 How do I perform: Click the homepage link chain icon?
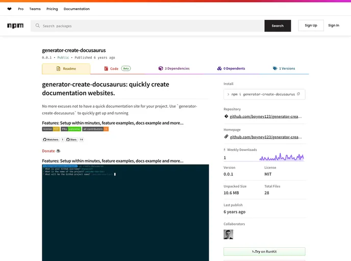226,137
